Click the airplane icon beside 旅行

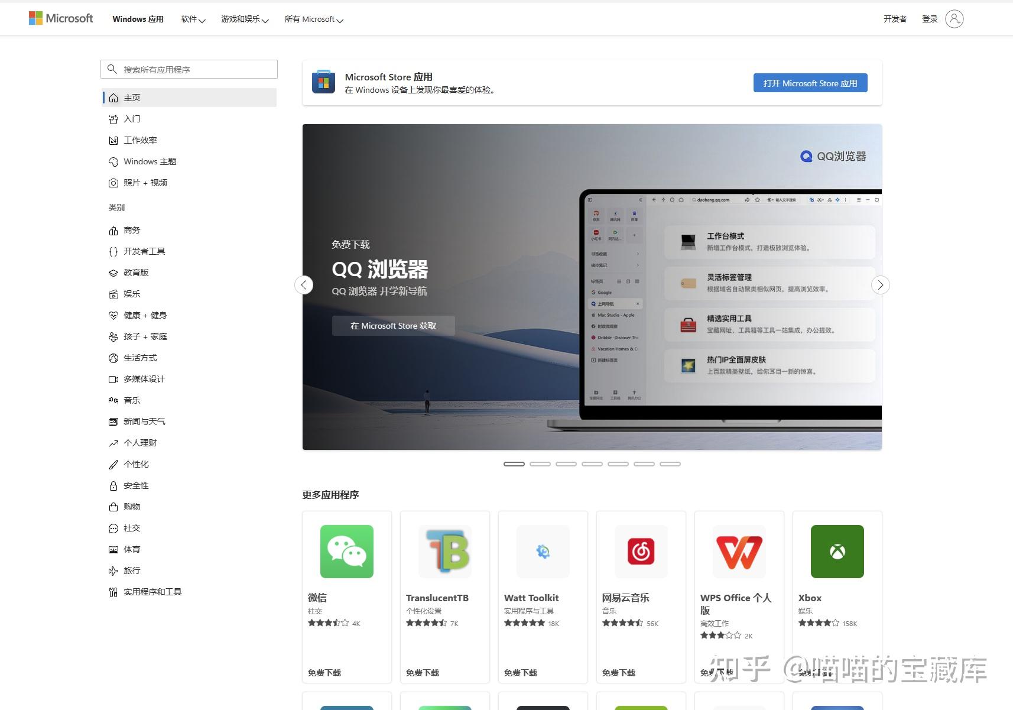click(113, 570)
